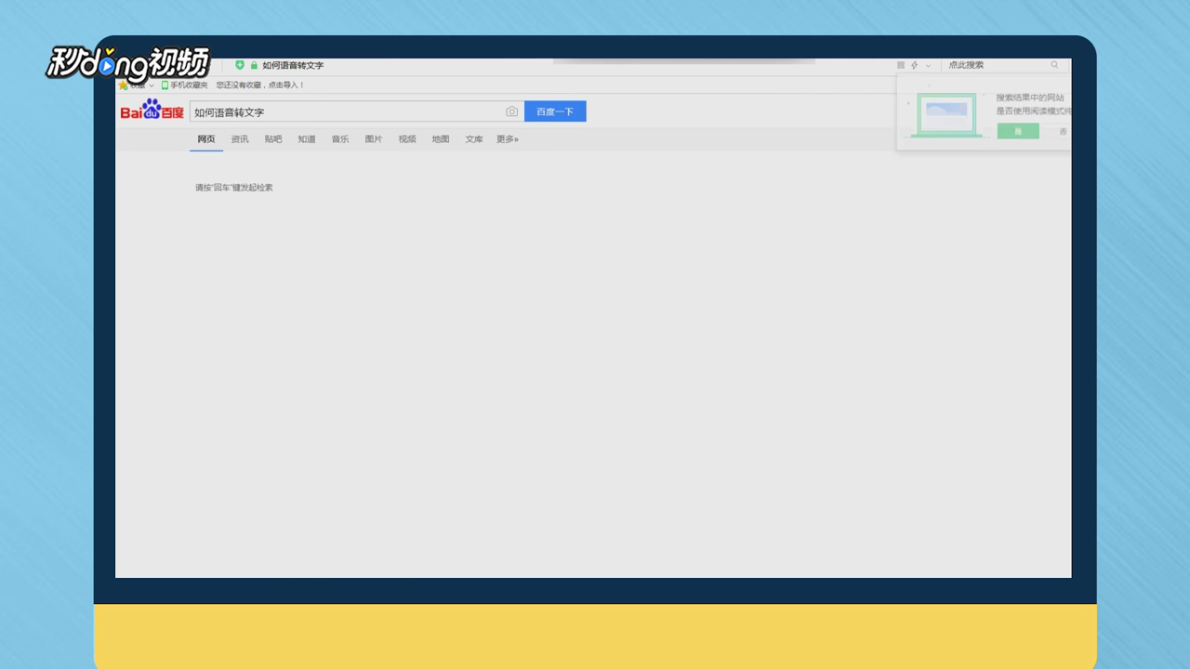The image size is (1190, 669).
Task: Open the 图片 tab
Action: (374, 139)
